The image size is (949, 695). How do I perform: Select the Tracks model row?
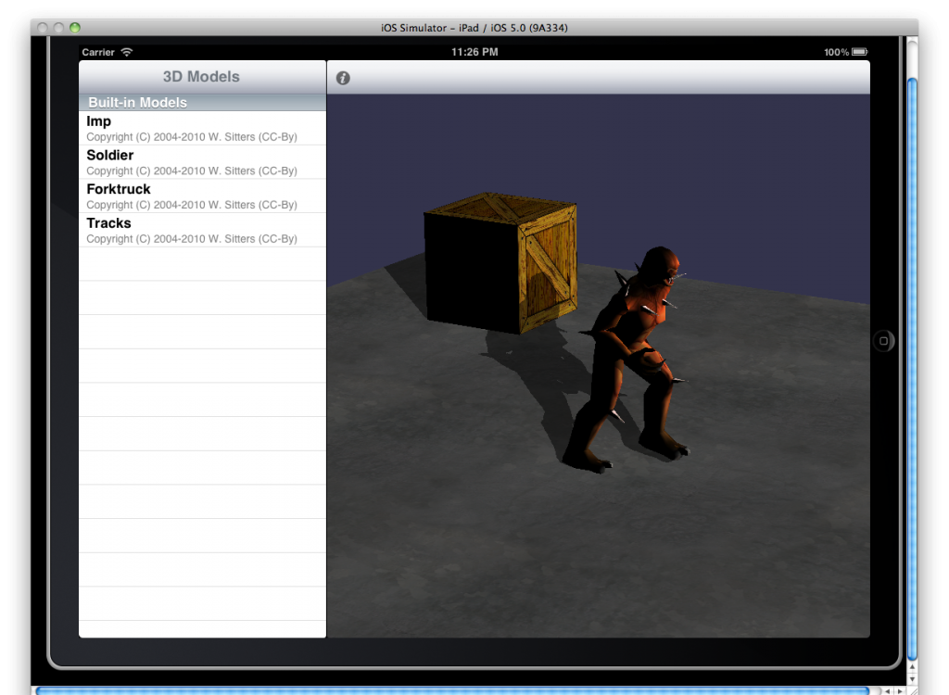(202, 230)
